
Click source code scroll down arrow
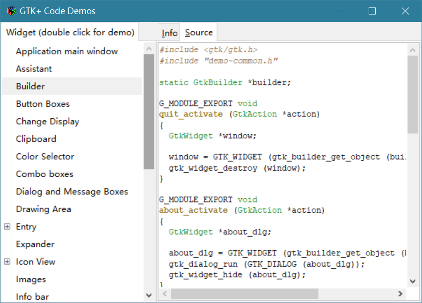pos(412,281)
